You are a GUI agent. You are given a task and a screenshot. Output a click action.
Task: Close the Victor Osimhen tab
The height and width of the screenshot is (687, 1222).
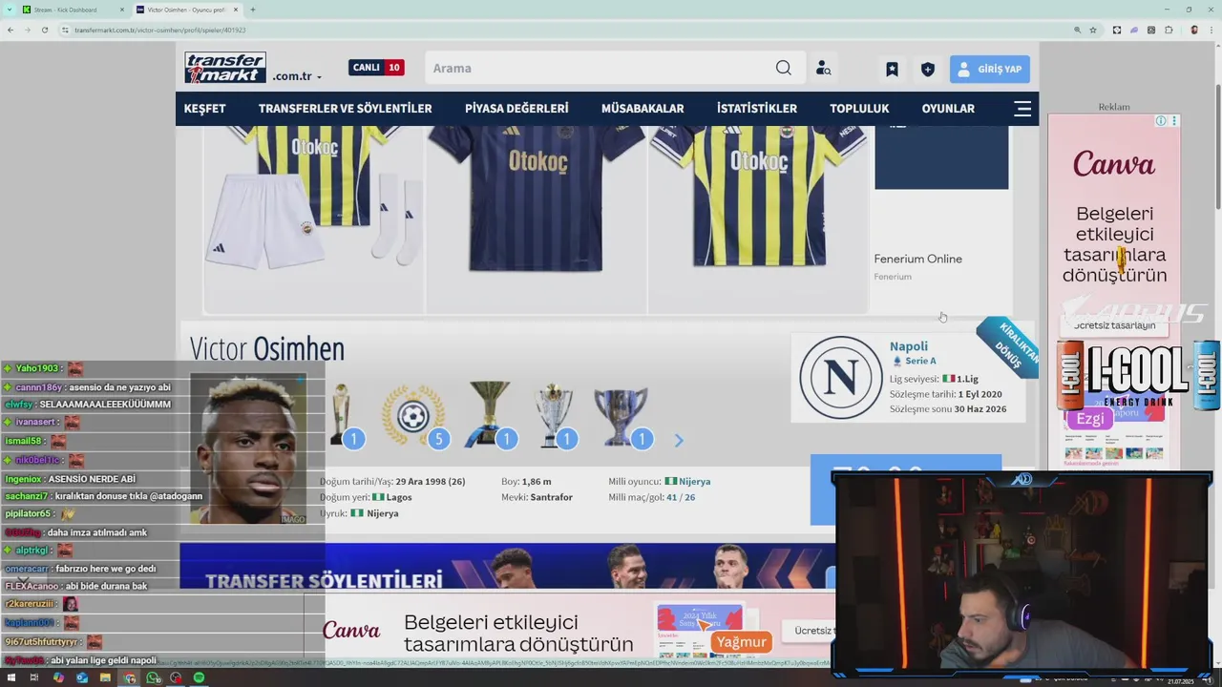(235, 10)
